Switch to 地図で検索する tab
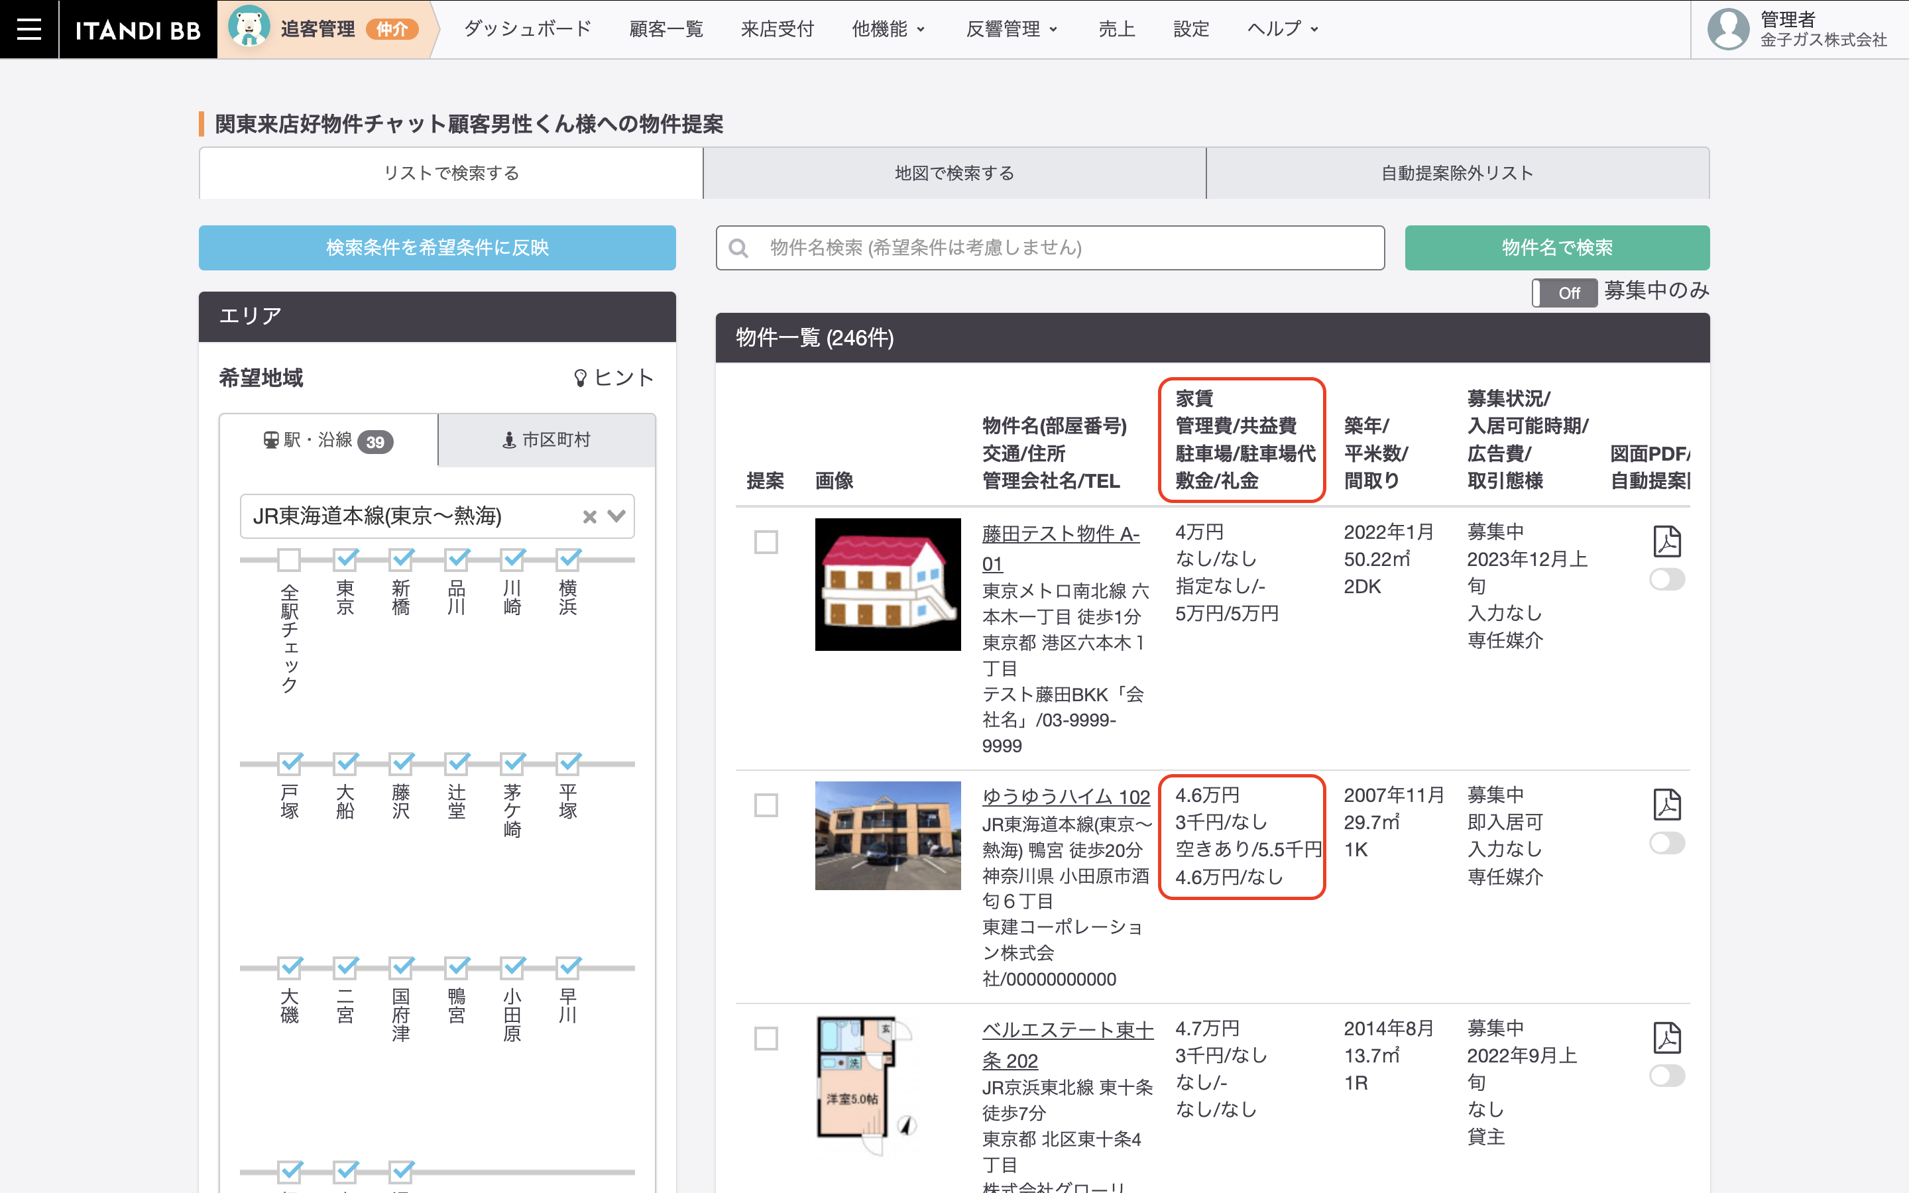Viewport: 1909px width, 1193px height. click(954, 173)
